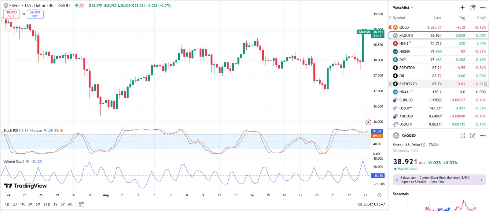Open the watchlist three-dot options menu
The height and width of the screenshot is (211, 489).
pyautogui.click(x=483, y=8)
